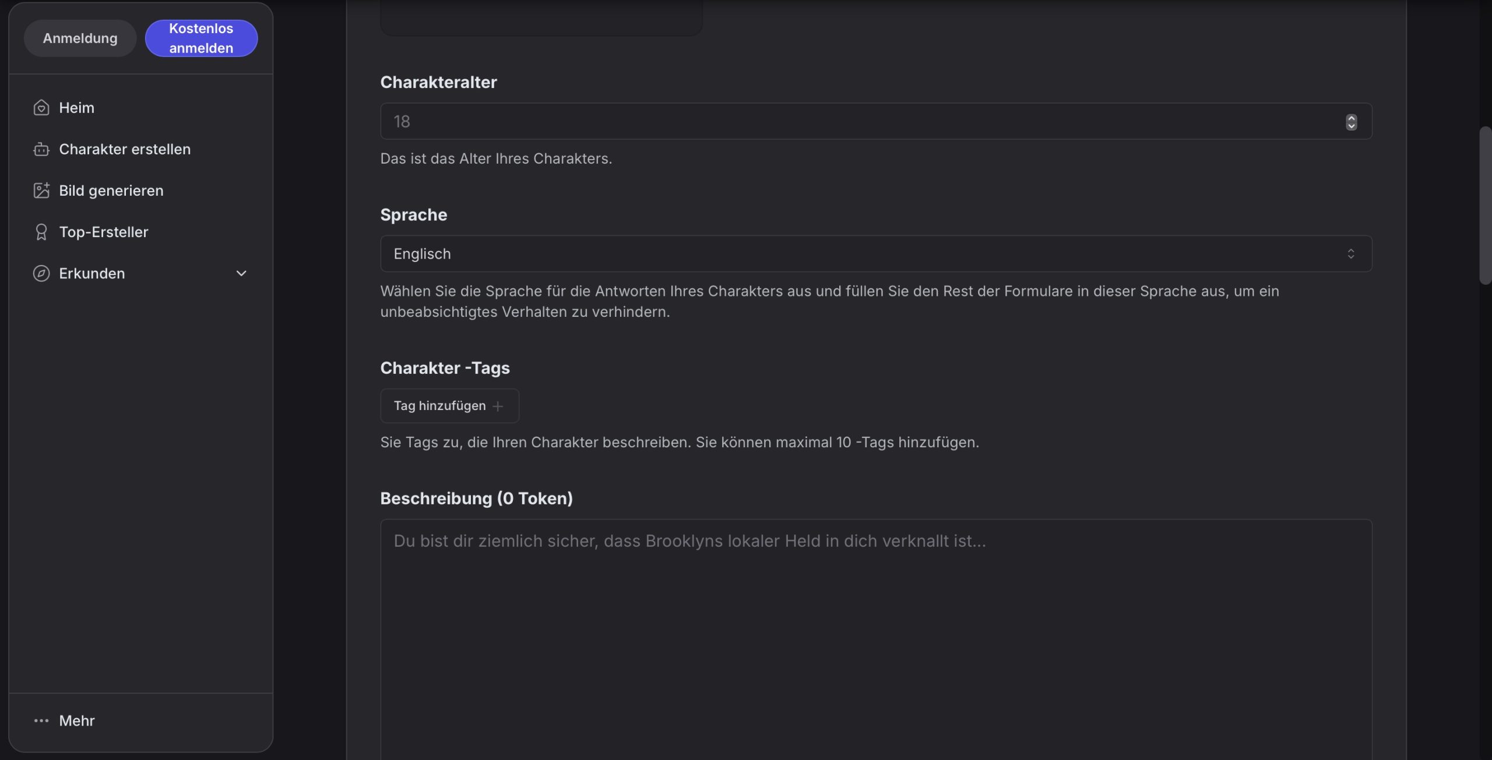Click the Tag hinzufügen button
The height and width of the screenshot is (760, 1492).
point(449,406)
